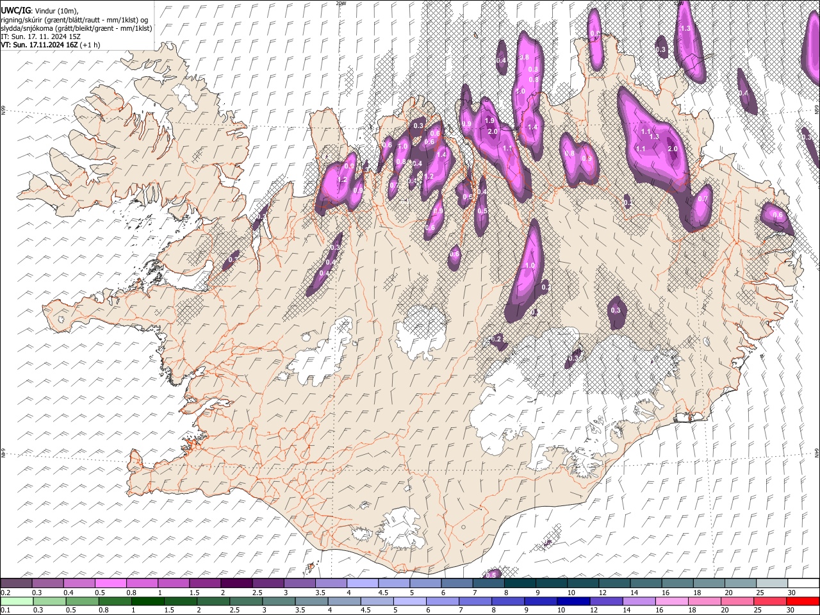Image resolution: width=820 pixels, height=615 pixels.
Task: Click the '(+1 h)' forecast offset text
Action: tap(90, 45)
